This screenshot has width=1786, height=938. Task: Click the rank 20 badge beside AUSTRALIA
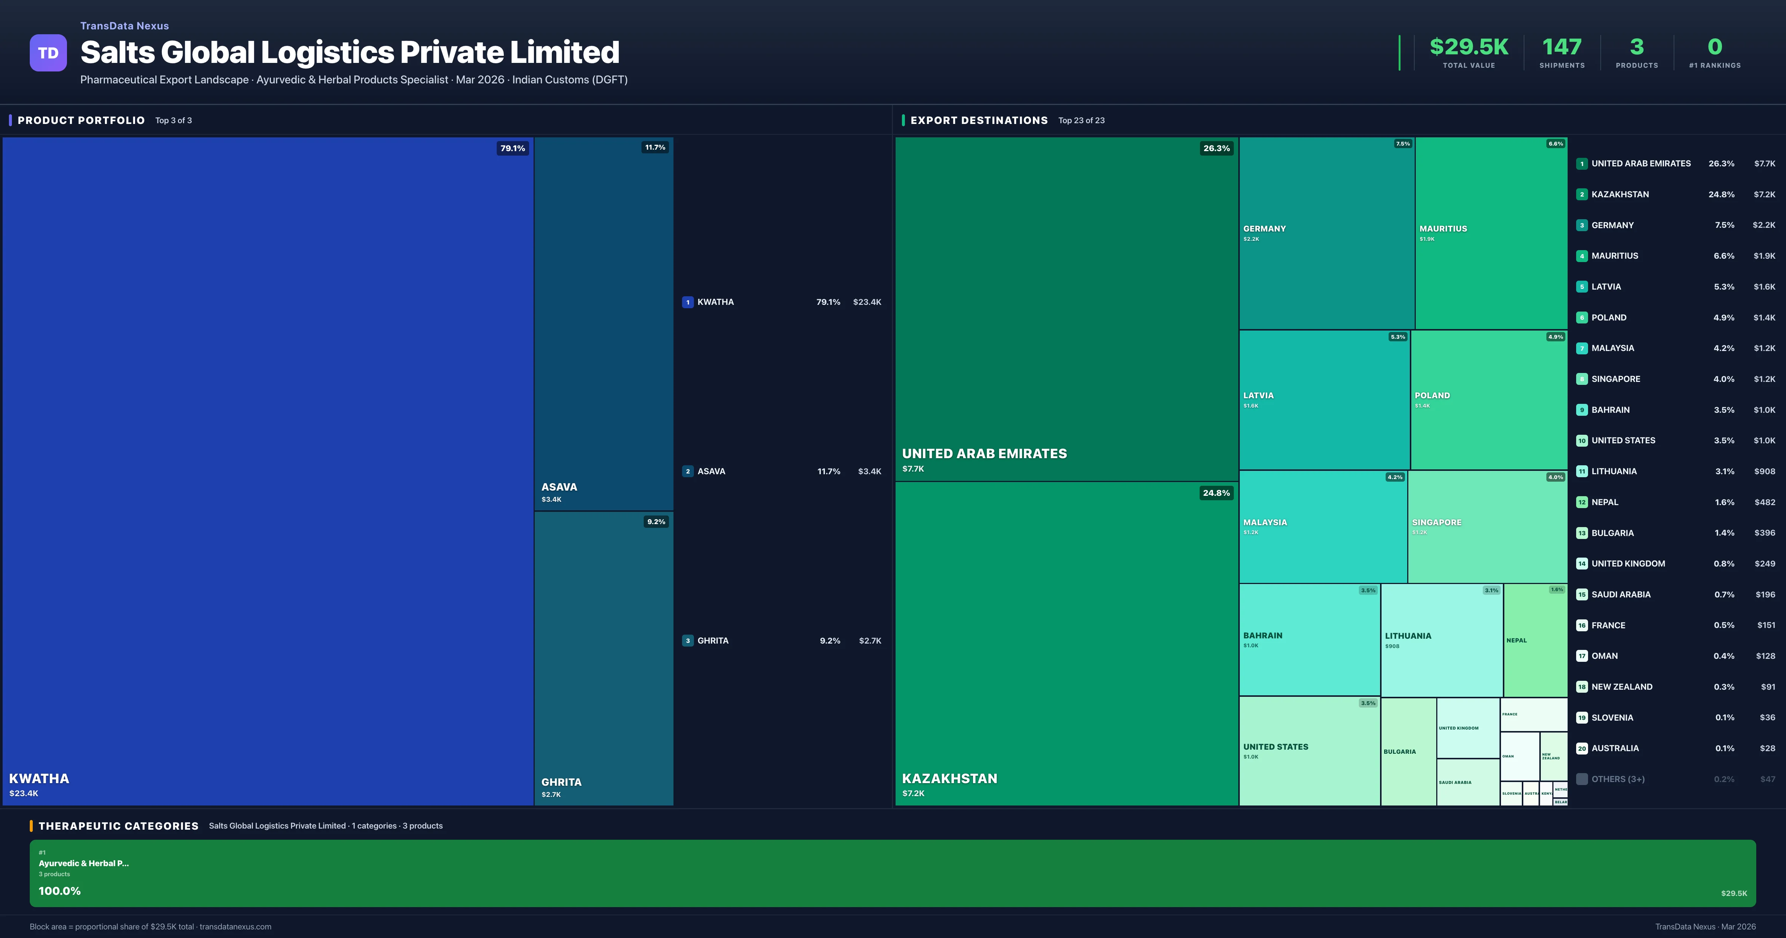pos(1581,749)
